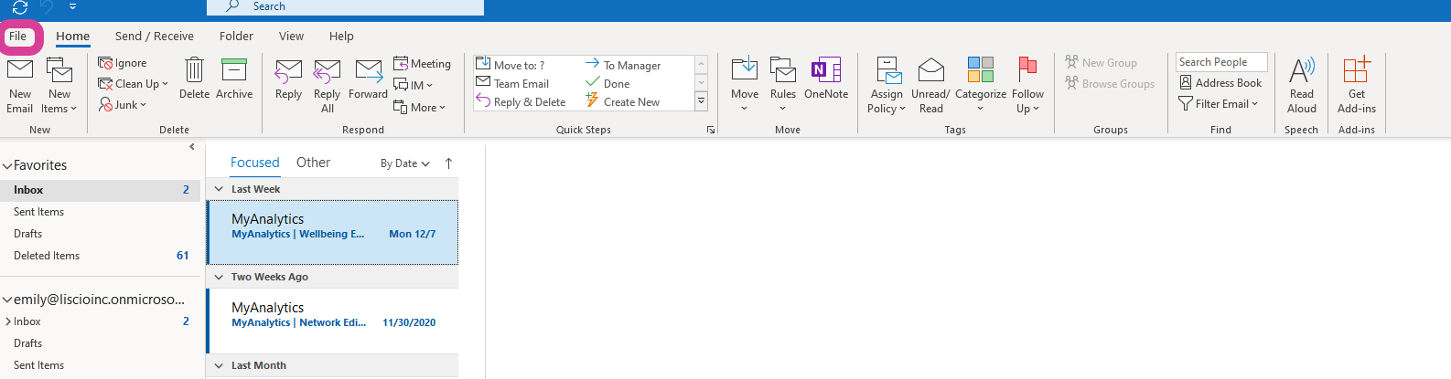Click the top Search box
Screen dimensions: 1451x379
pyautogui.click(x=345, y=6)
